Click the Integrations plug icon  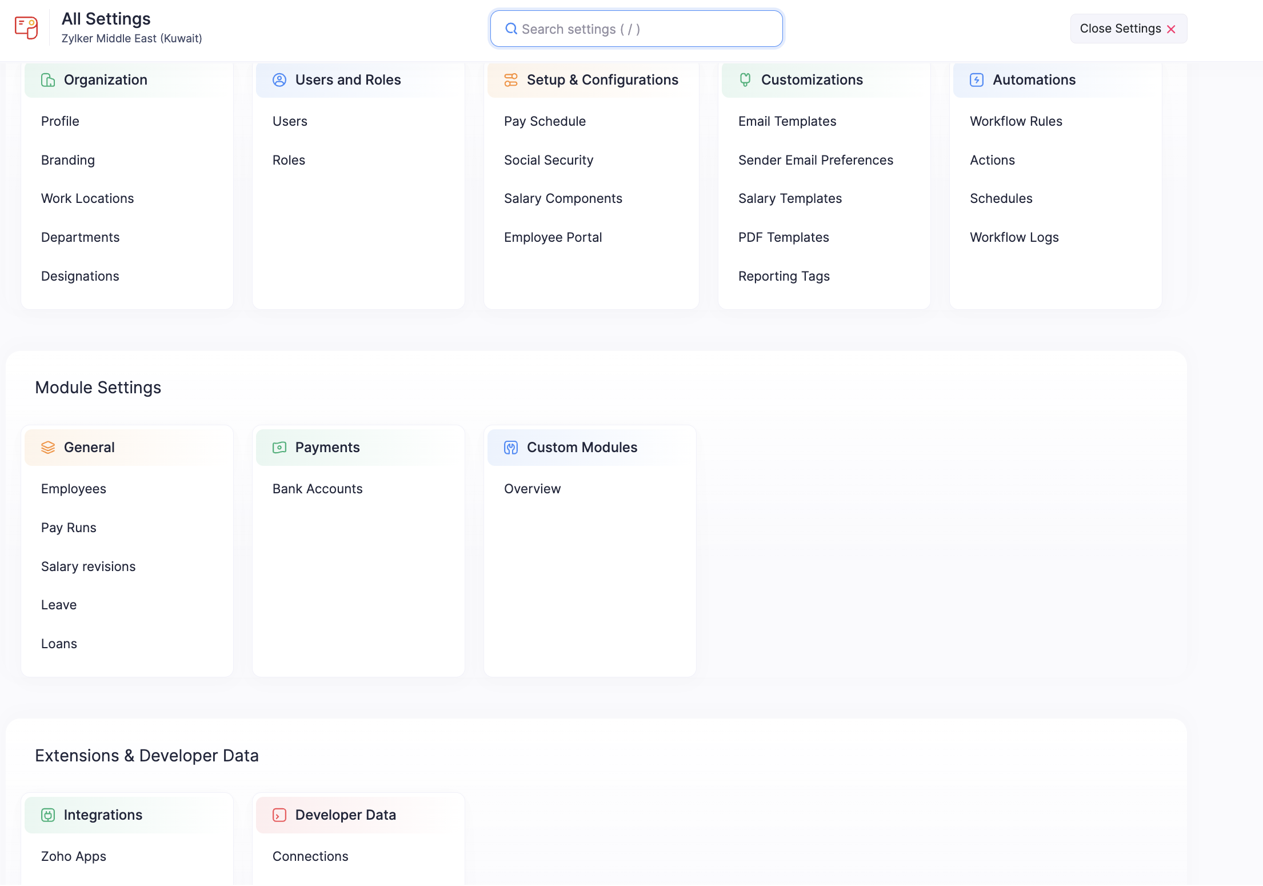[48, 815]
